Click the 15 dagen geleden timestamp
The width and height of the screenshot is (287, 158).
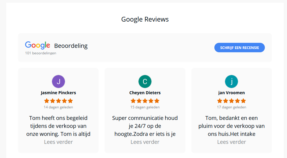145,107
